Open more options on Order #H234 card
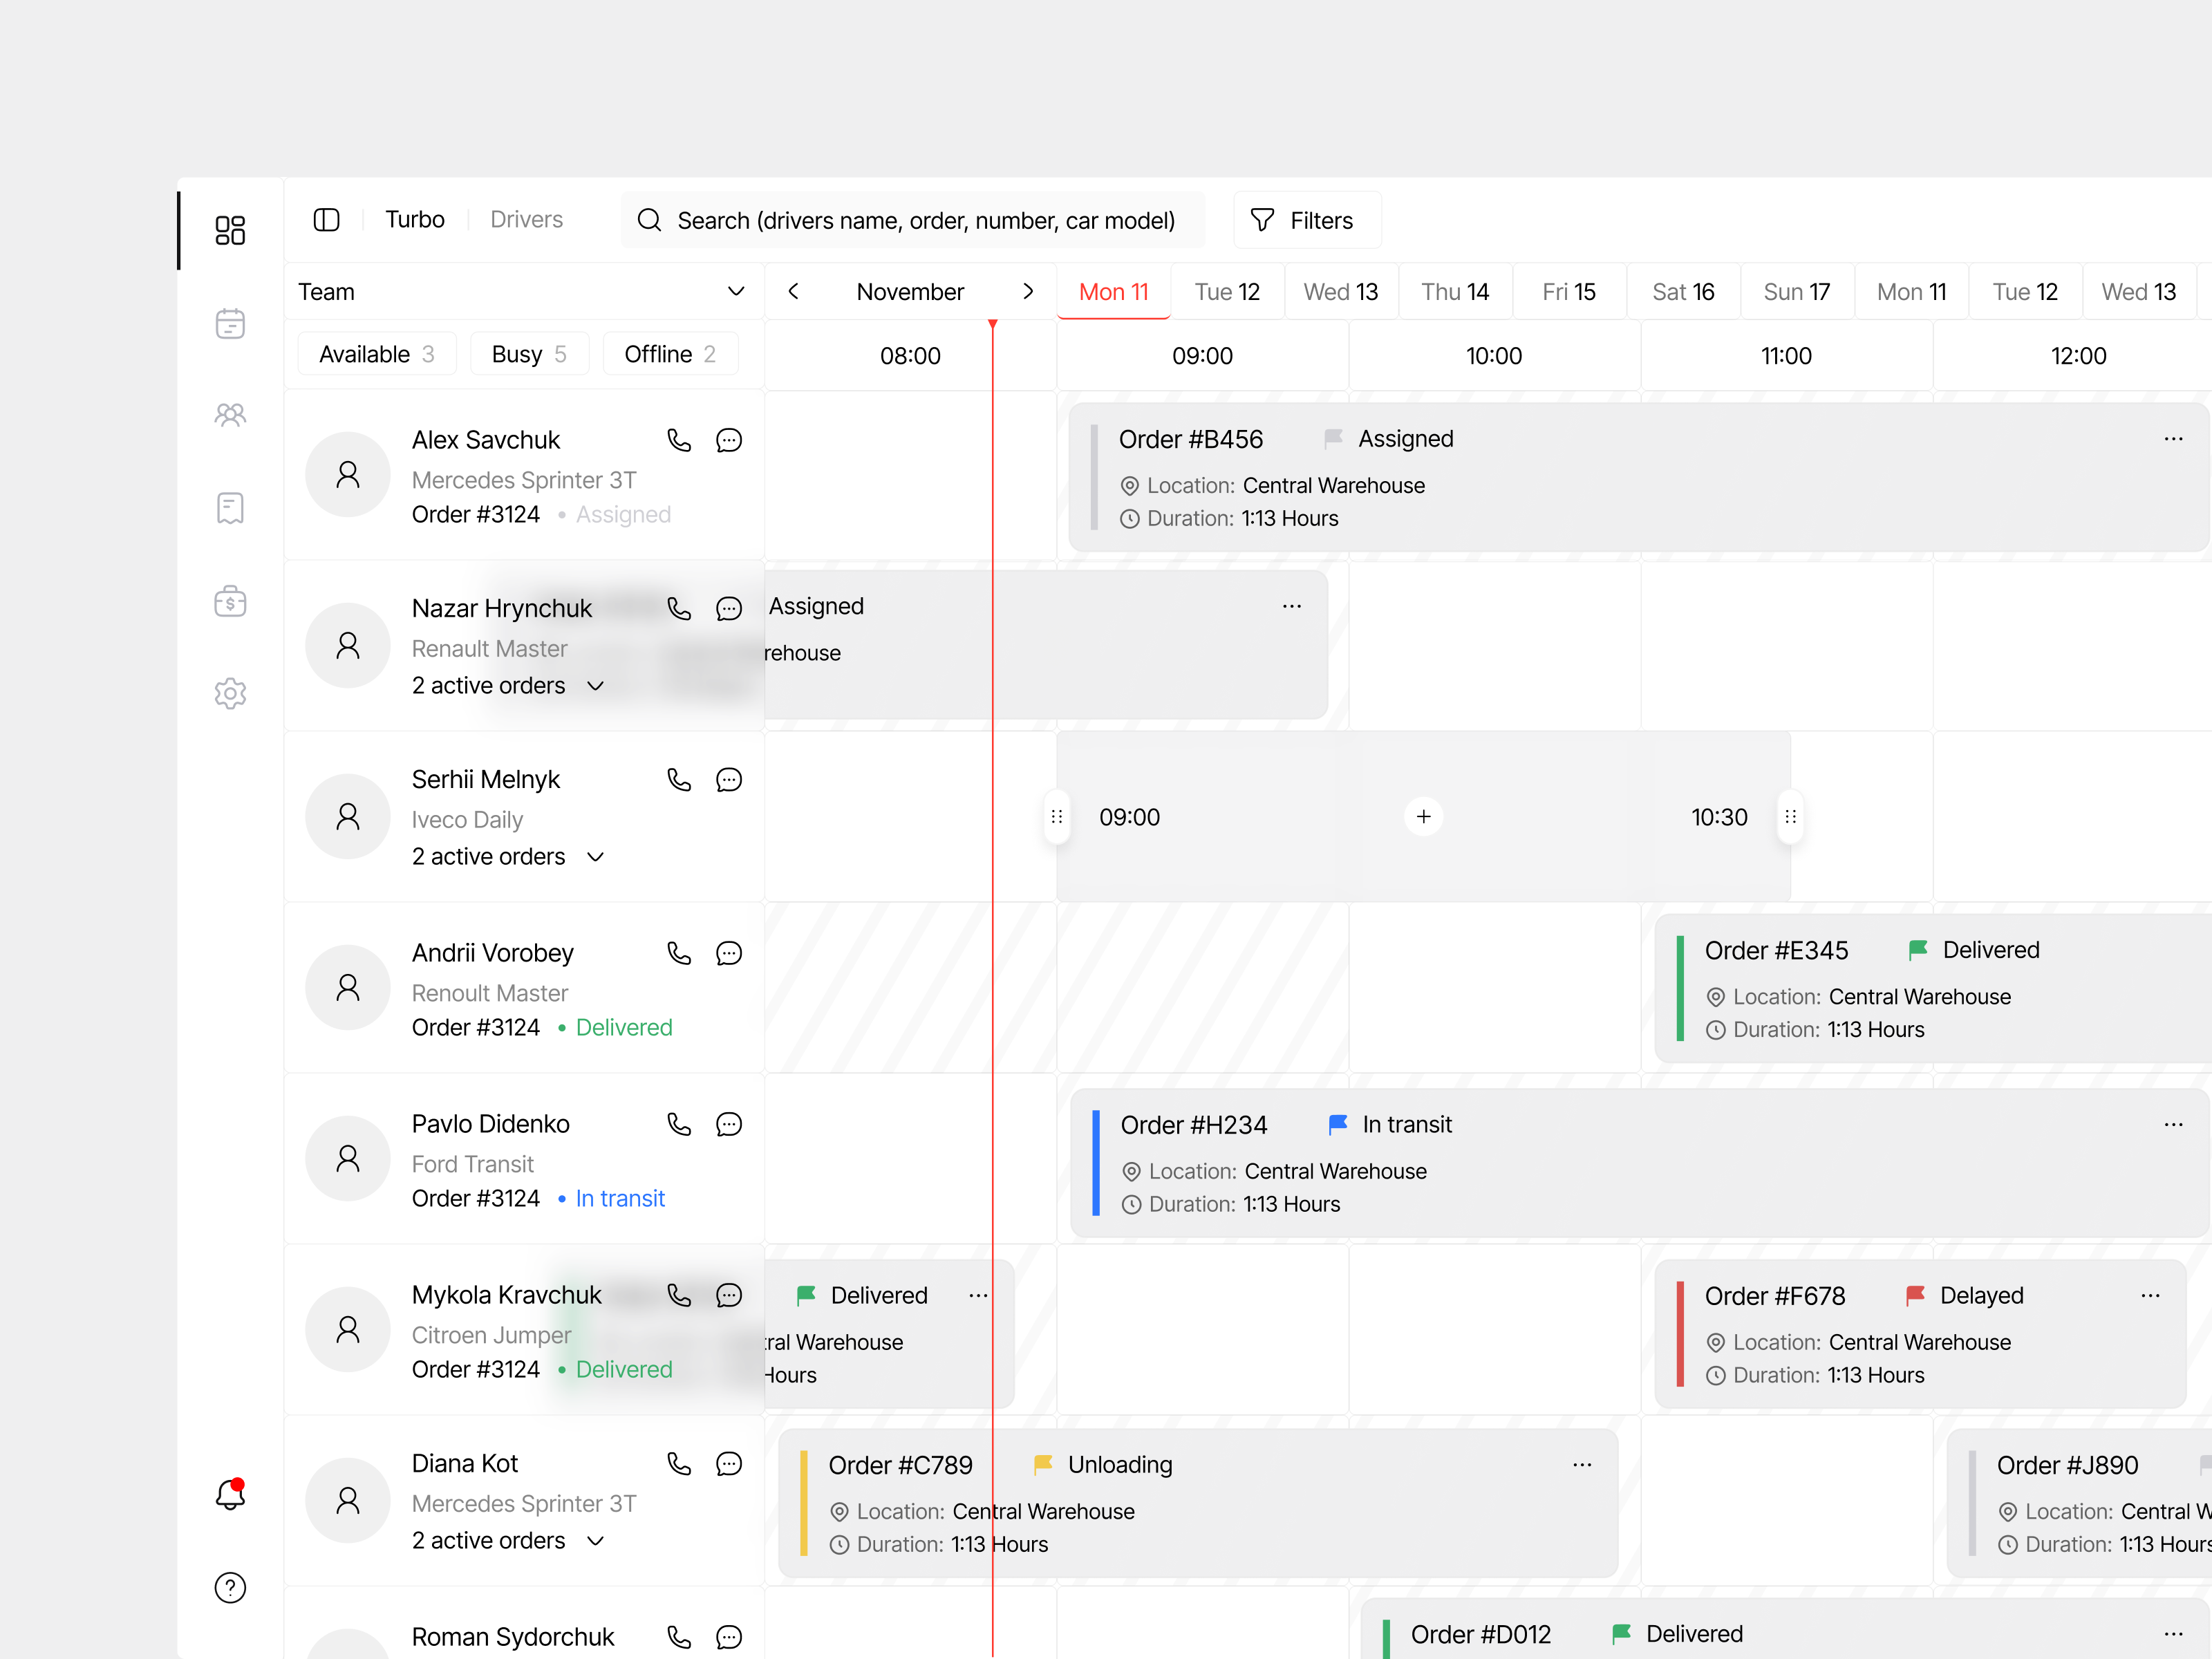The width and height of the screenshot is (2212, 1659). point(2173,1125)
